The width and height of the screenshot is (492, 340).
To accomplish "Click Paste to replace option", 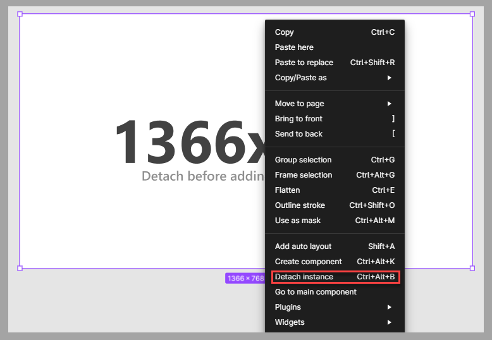I will 335,63.
